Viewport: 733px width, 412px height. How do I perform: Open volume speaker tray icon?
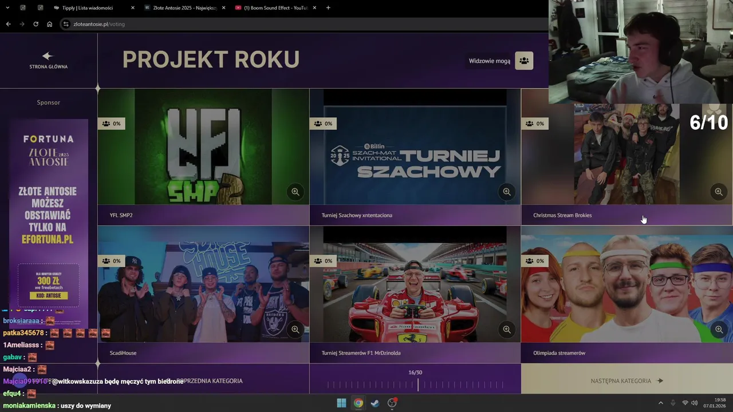point(694,403)
